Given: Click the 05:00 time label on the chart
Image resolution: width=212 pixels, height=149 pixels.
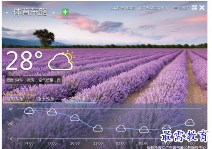Looking at the screenshot, I should [x=144, y=144].
